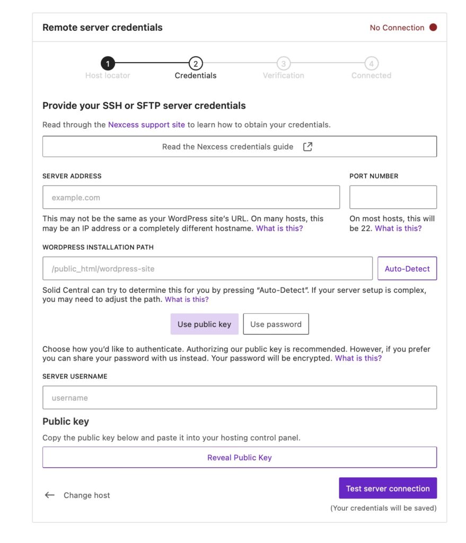Screen dimensions: 466x543
Task: Click What is this? for authentication method
Action: [358, 358]
